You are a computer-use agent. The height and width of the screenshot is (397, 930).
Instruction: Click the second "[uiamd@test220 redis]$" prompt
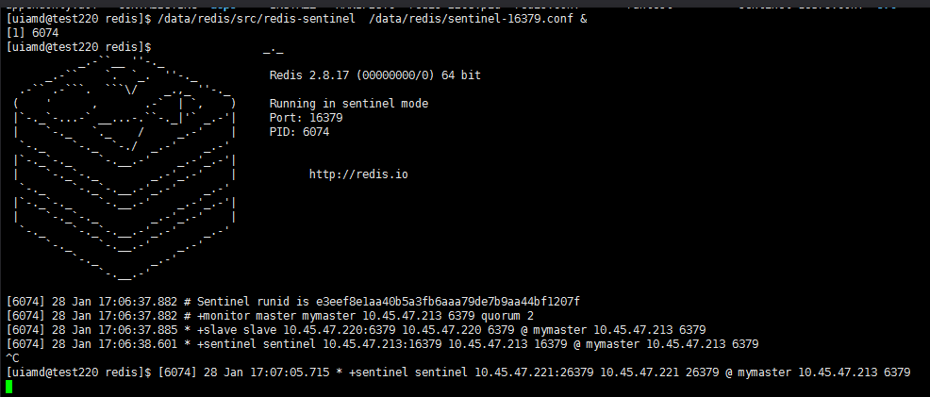(x=71, y=46)
